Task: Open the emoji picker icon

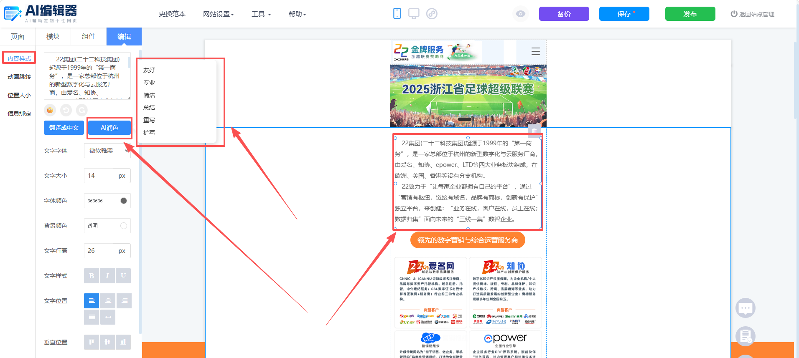Action: coord(50,110)
